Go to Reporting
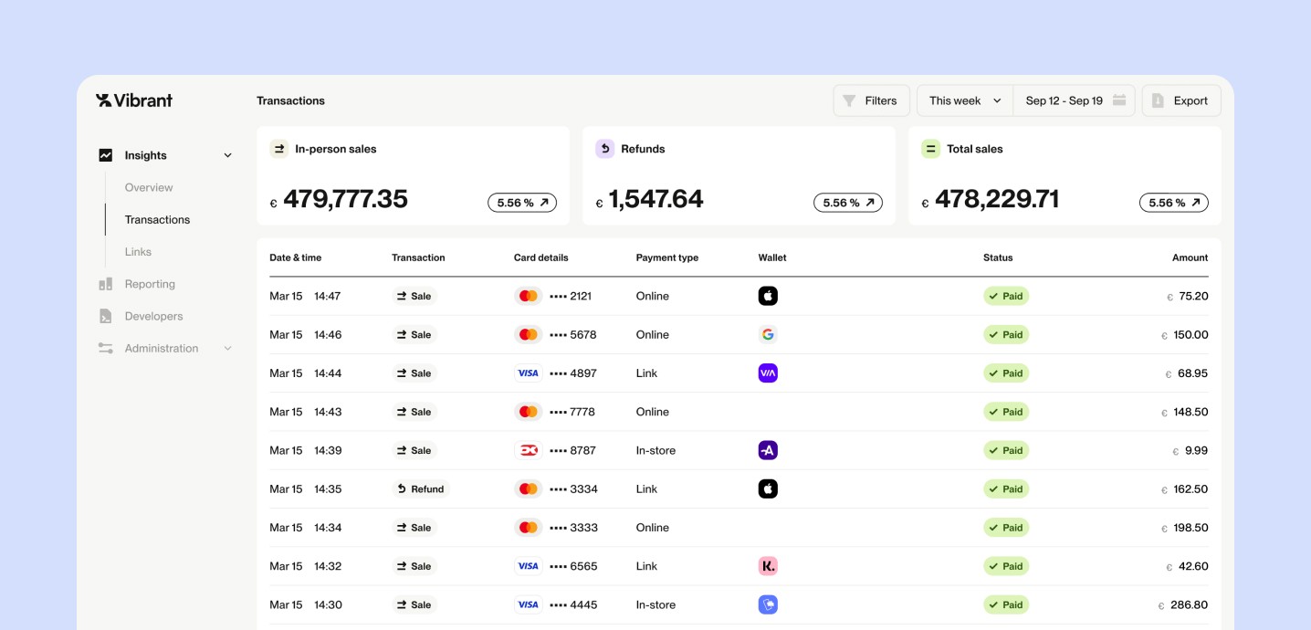The width and height of the screenshot is (1311, 630). pos(150,284)
